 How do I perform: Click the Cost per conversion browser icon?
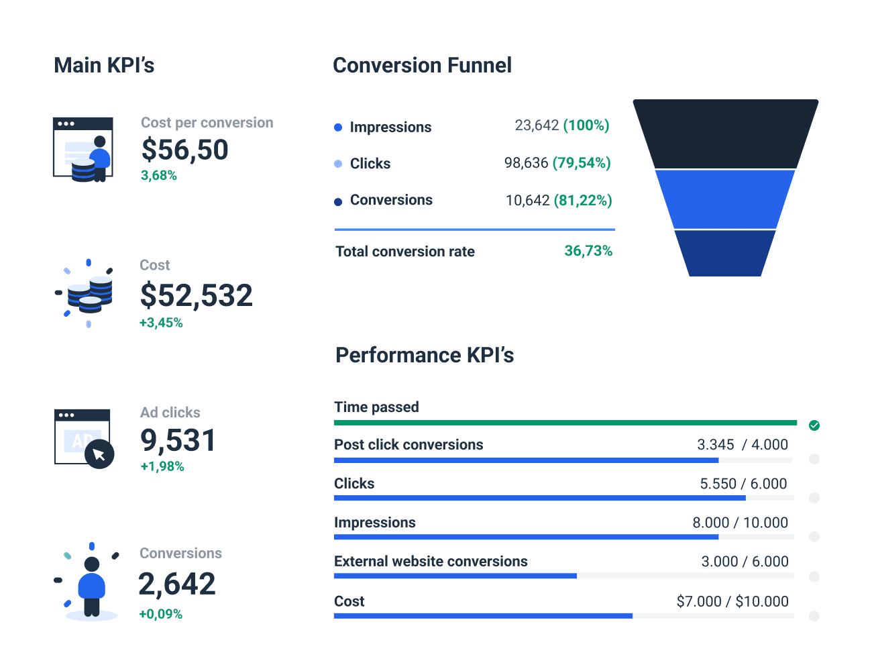[83, 148]
